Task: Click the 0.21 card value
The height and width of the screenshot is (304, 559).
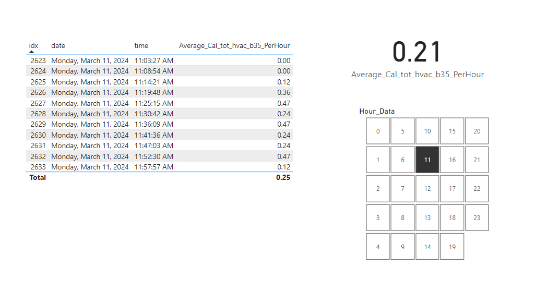Action: coord(417,52)
